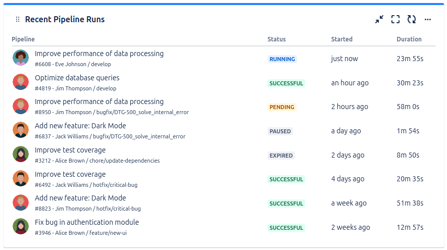Open the more actions ellipsis menu
The width and height of the screenshot is (447, 250).
tap(428, 20)
